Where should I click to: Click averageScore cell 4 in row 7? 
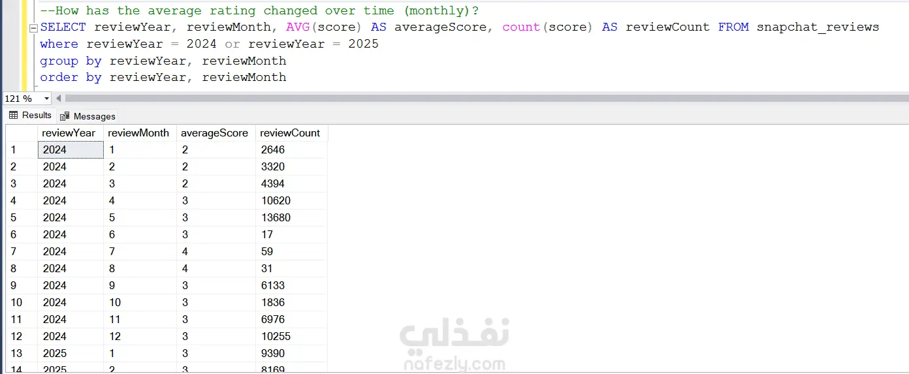point(215,252)
